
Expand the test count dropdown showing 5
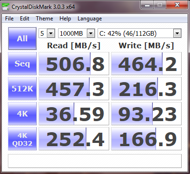point(51,33)
